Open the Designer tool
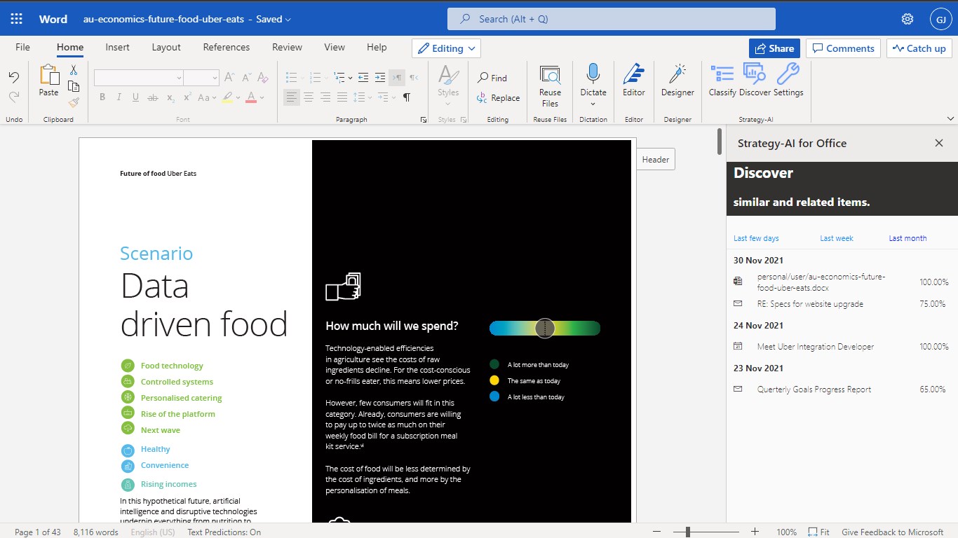 [677, 81]
